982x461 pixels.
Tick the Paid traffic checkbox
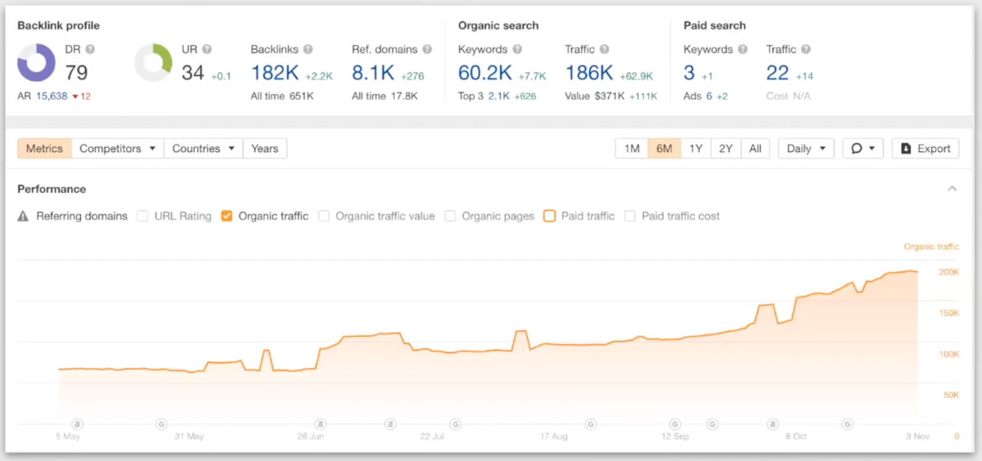pyautogui.click(x=549, y=217)
